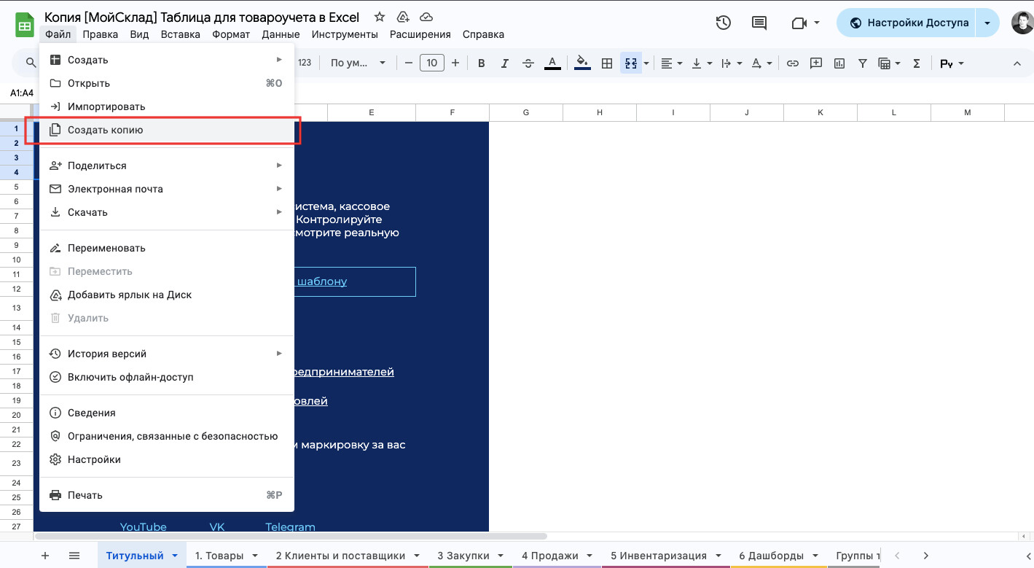
Task: Click the merge cells button
Action: click(630, 63)
